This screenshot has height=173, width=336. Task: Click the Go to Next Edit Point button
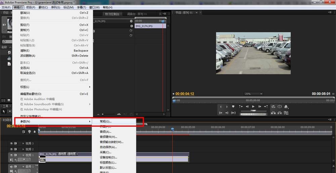click(266, 106)
